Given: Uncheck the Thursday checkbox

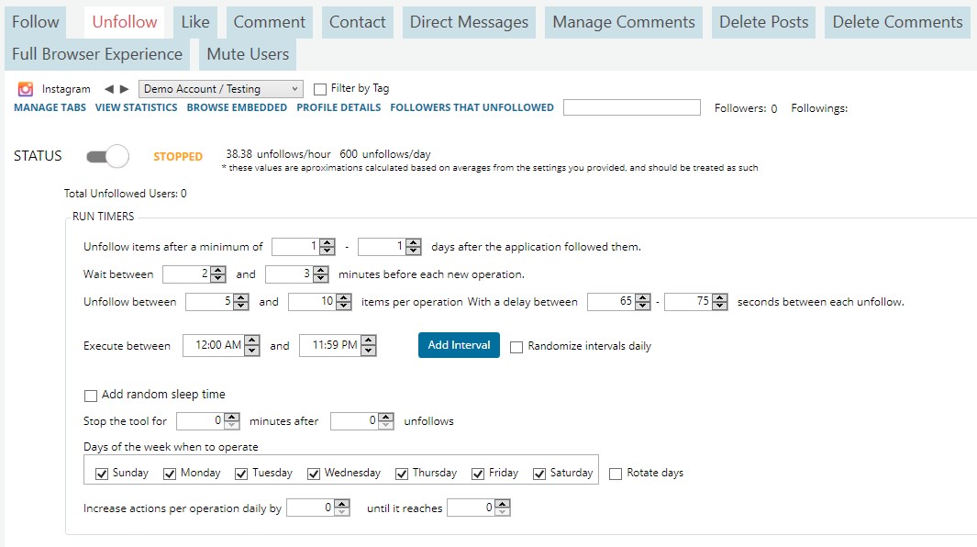Looking at the screenshot, I should tap(402, 474).
